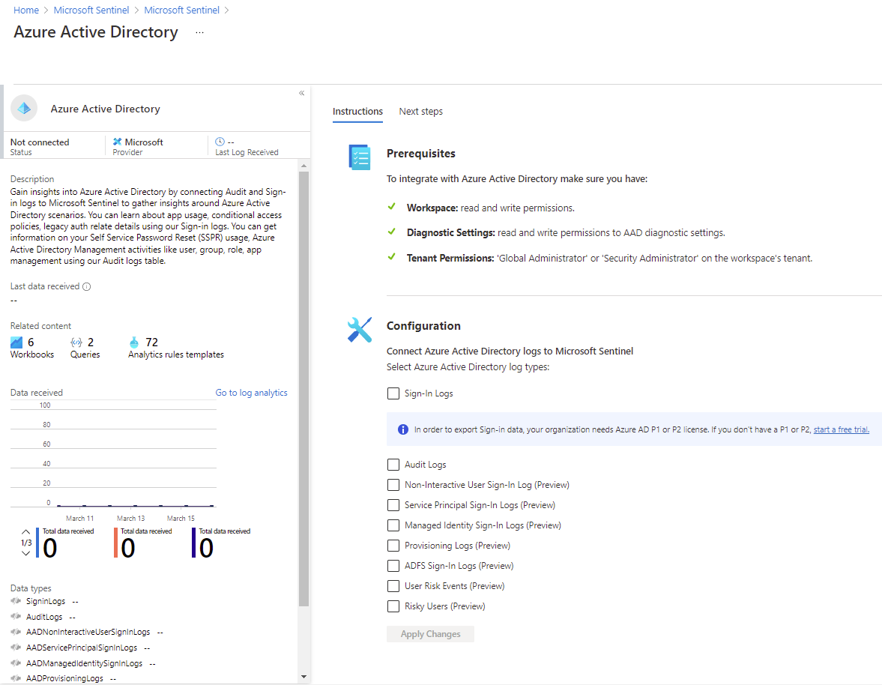
Task: Click the Azure Active Directory connector logo
Action: pos(24,109)
